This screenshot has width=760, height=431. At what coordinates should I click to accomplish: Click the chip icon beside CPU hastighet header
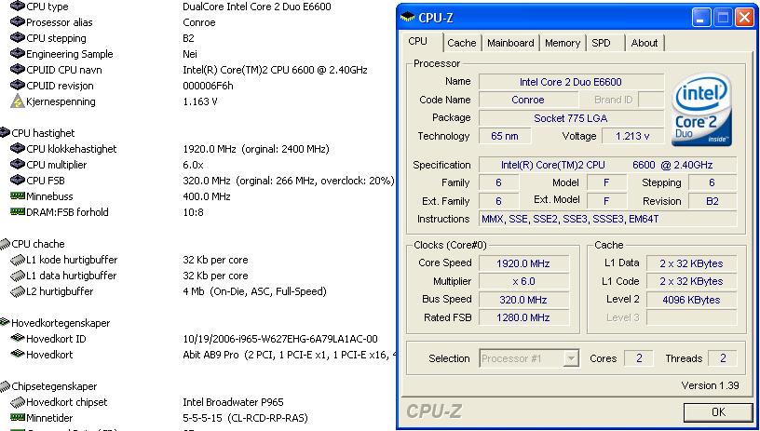5,132
